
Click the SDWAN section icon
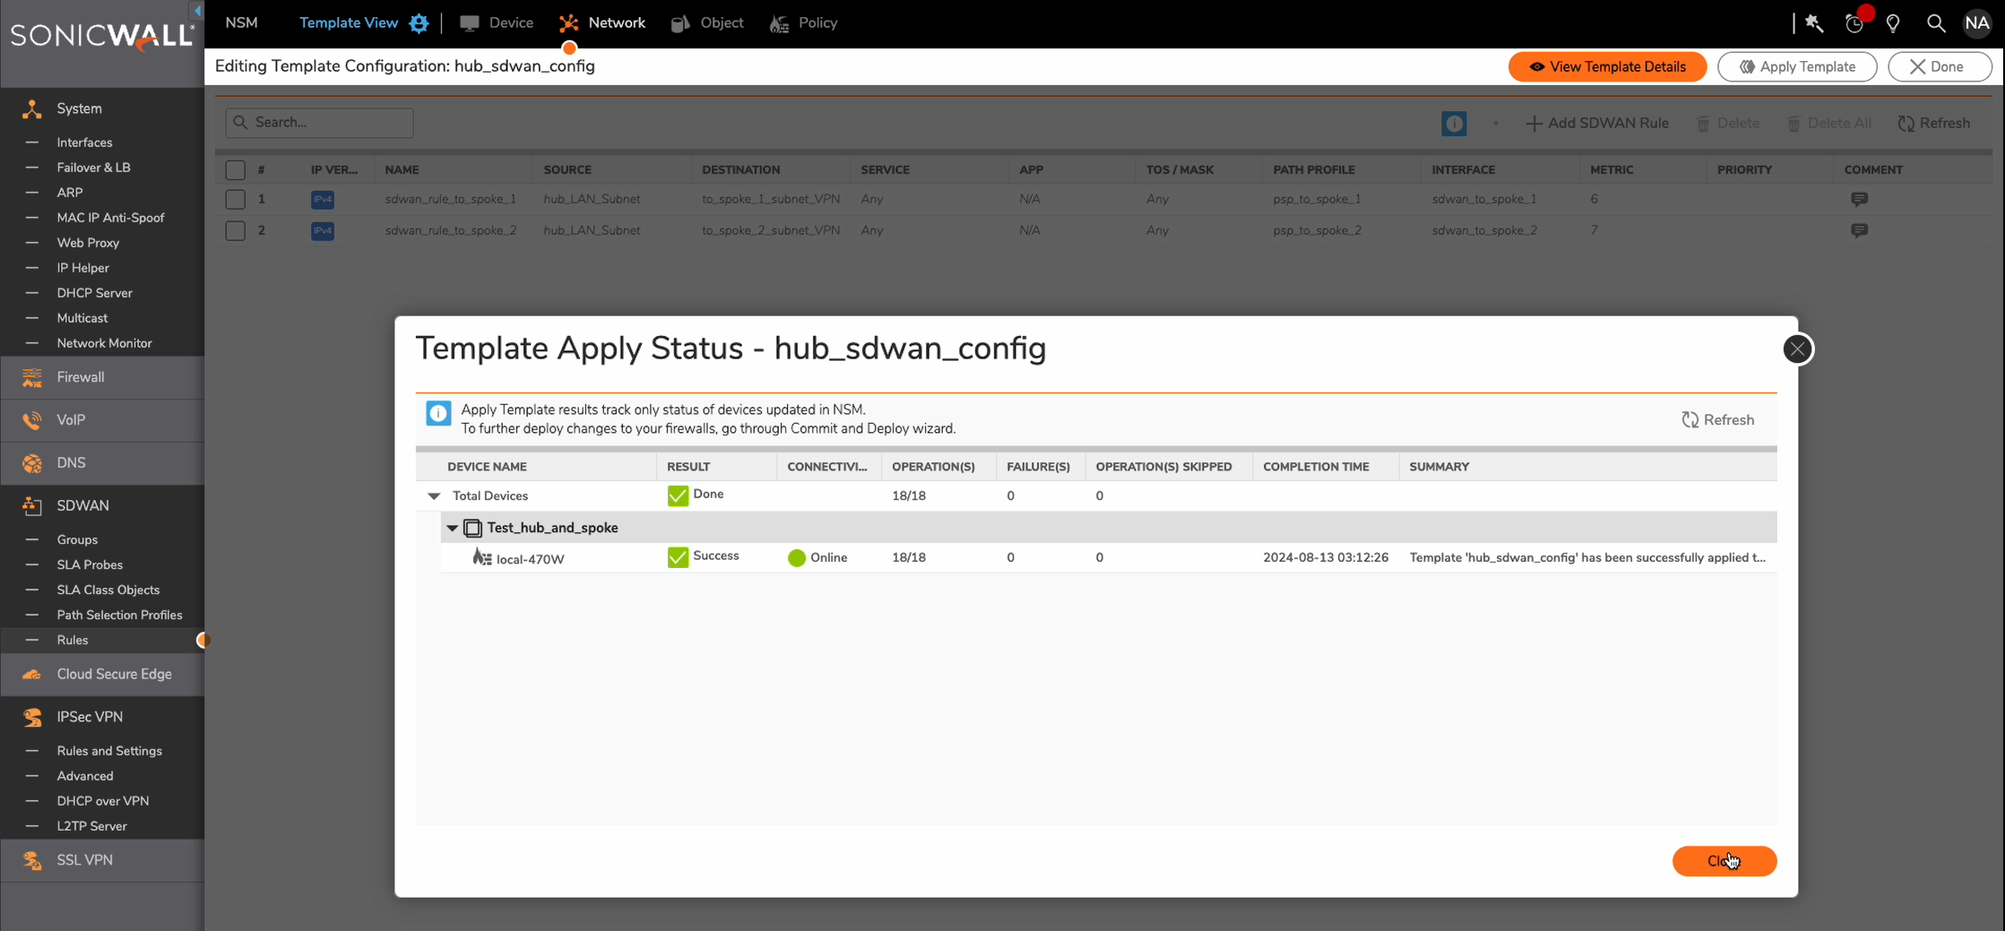point(32,506)
